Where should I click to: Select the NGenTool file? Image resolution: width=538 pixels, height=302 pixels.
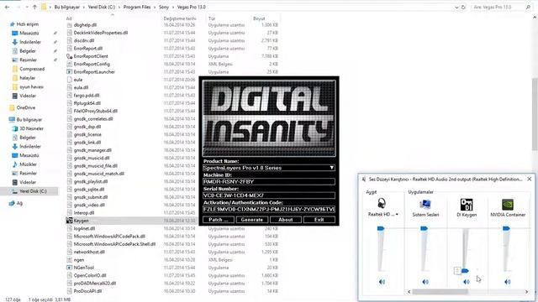coord(84,268)
